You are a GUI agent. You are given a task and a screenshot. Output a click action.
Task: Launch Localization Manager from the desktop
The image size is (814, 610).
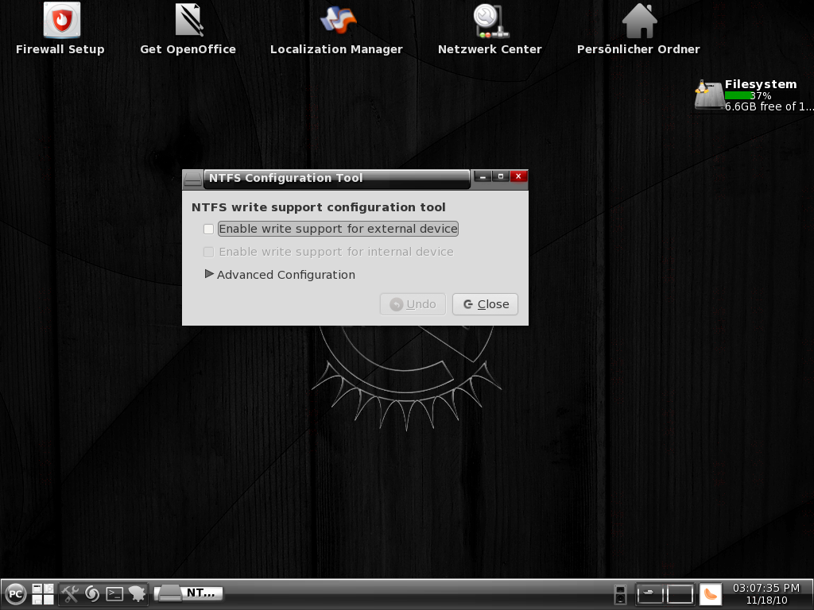[337, 21]
